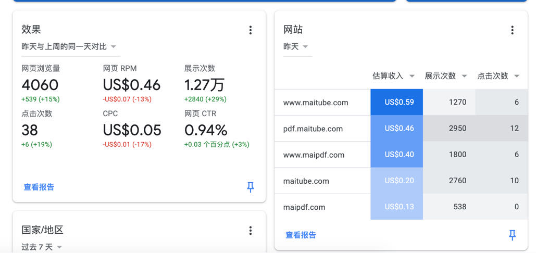Click the 2760 impressions cell
536x253 pixels.
(449, 181)
